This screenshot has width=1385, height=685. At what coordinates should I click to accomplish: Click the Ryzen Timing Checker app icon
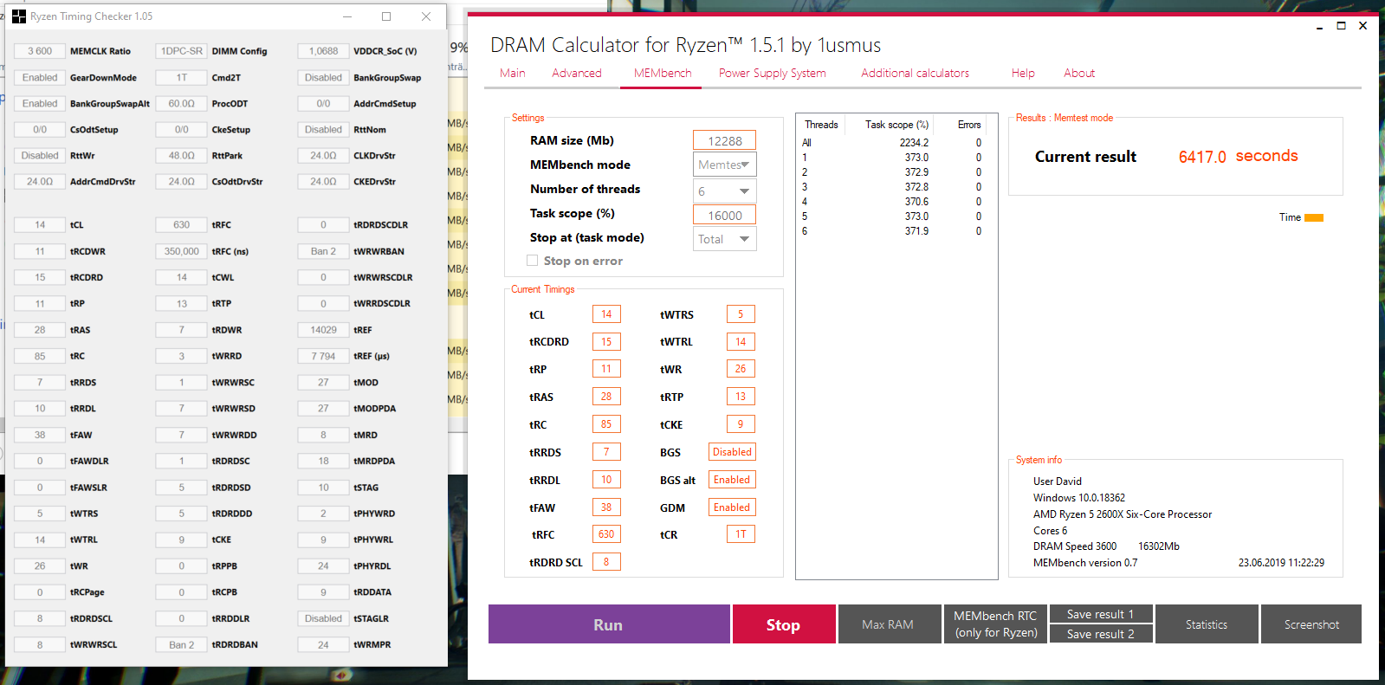[x=19, y=16]
